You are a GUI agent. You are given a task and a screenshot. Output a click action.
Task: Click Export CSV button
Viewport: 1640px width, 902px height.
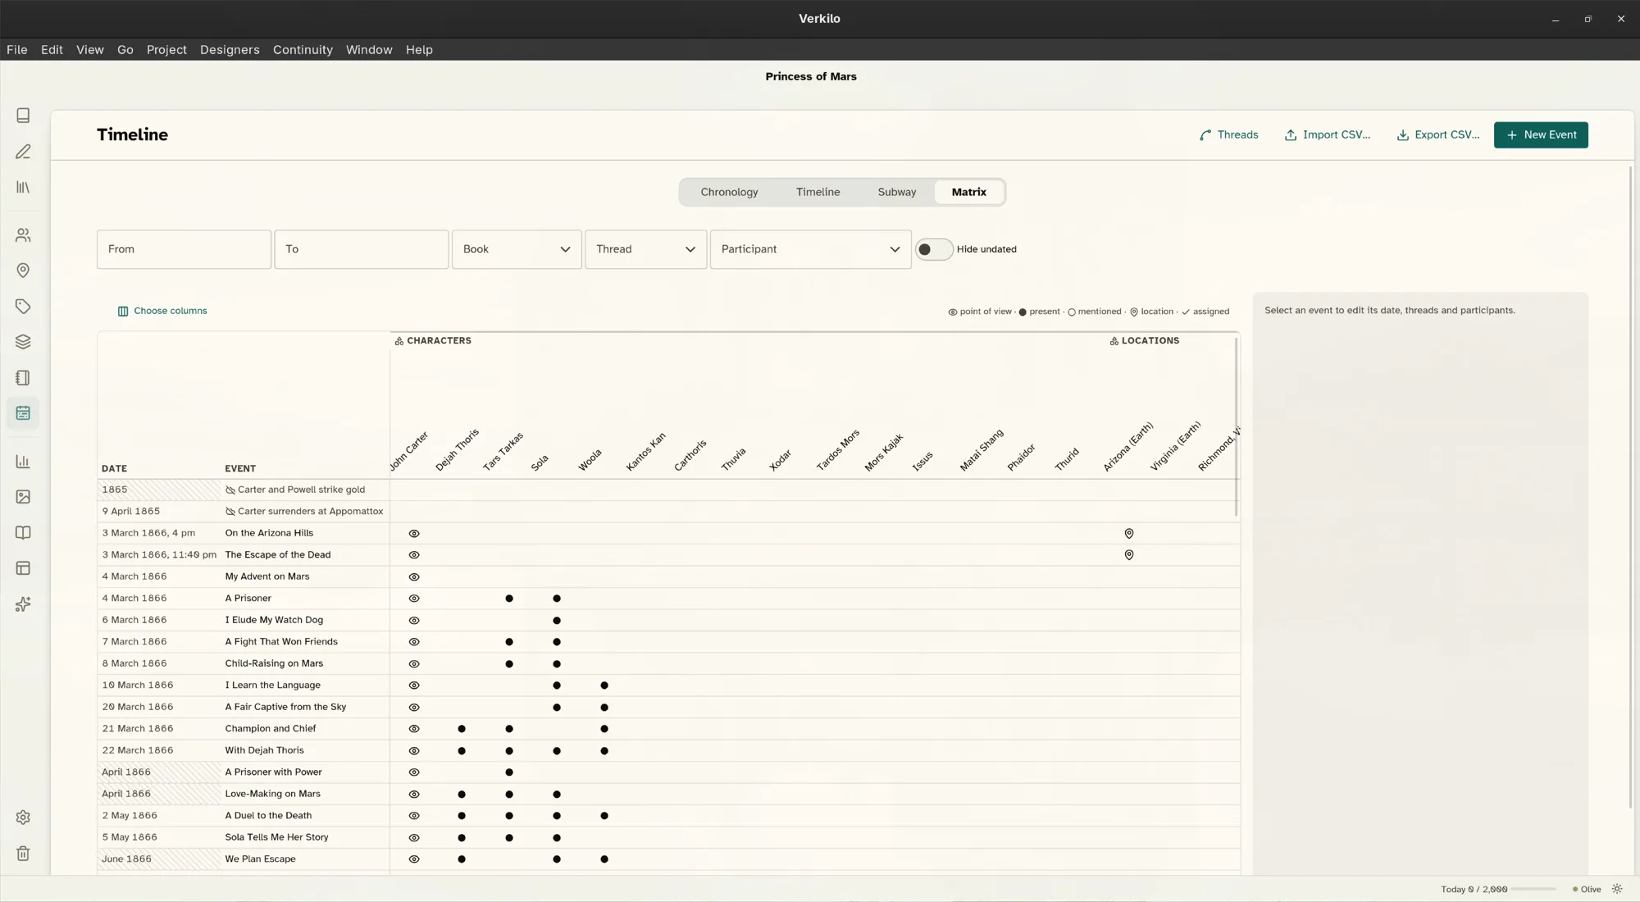(1438, 135)
